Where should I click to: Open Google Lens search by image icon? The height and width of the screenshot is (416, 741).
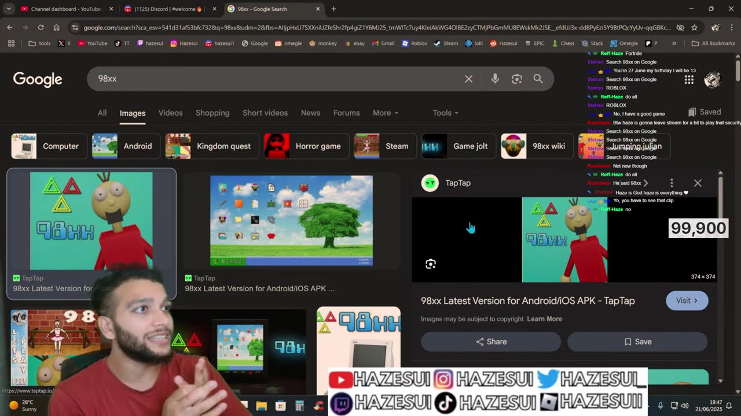517,79
